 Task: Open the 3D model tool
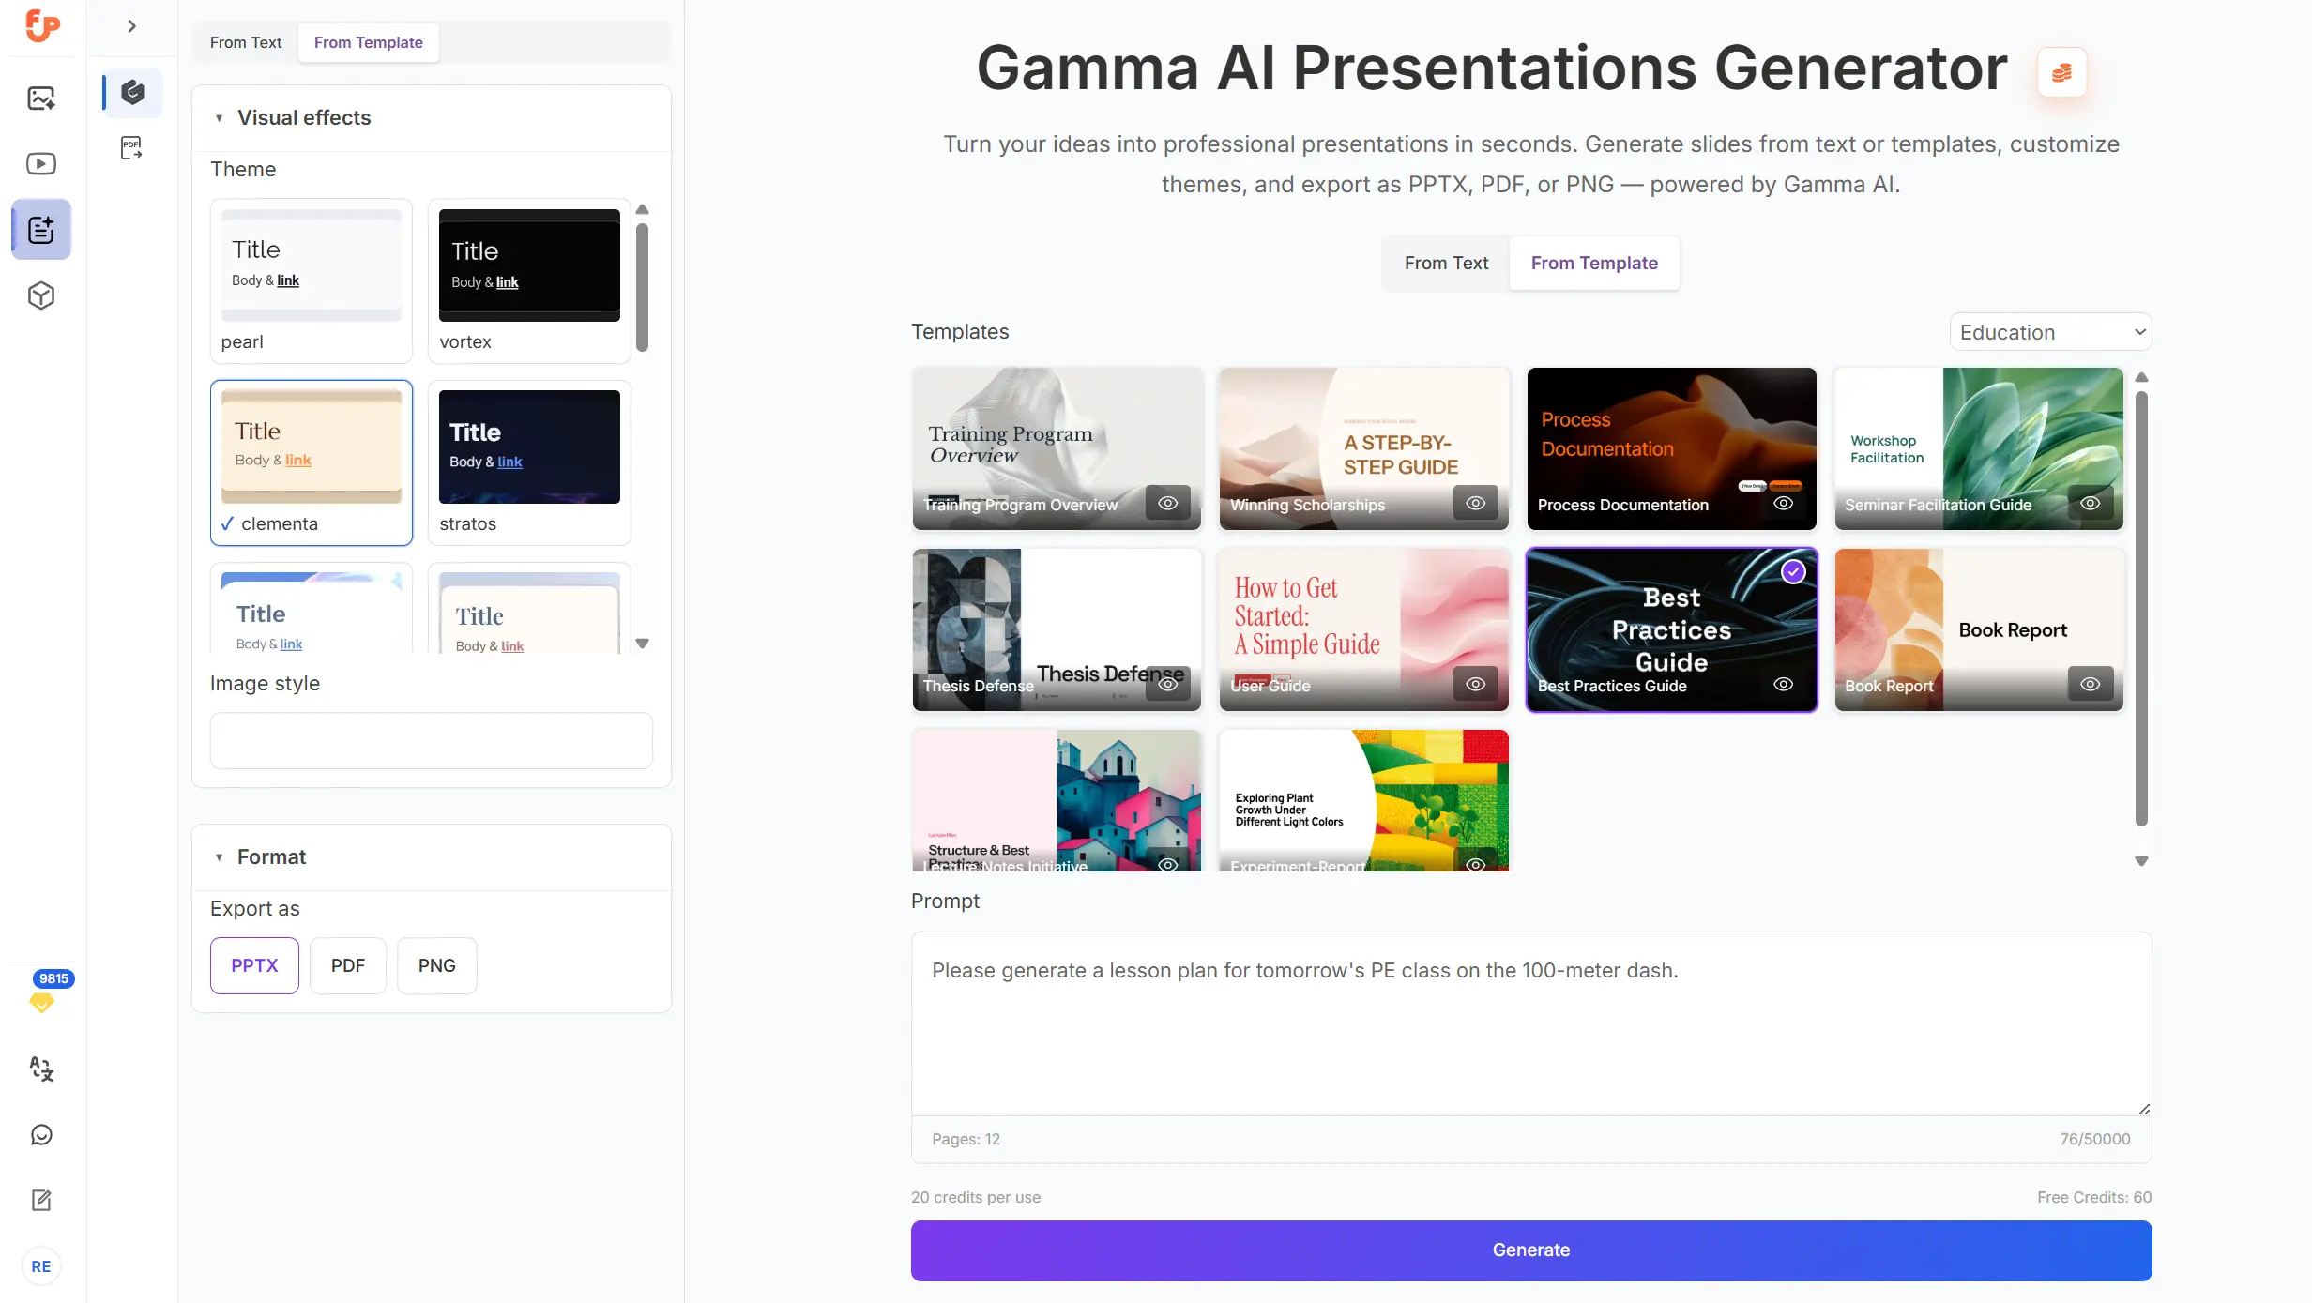(x=41, y=295)
